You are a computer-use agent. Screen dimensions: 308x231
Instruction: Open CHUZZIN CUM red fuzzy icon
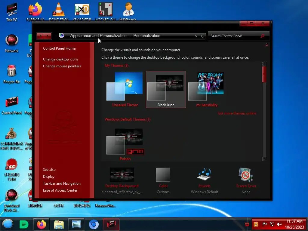12,170
